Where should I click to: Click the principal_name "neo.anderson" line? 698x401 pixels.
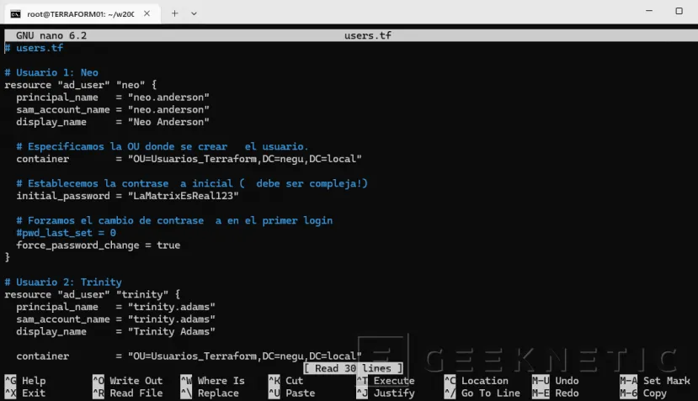point(113,98)
